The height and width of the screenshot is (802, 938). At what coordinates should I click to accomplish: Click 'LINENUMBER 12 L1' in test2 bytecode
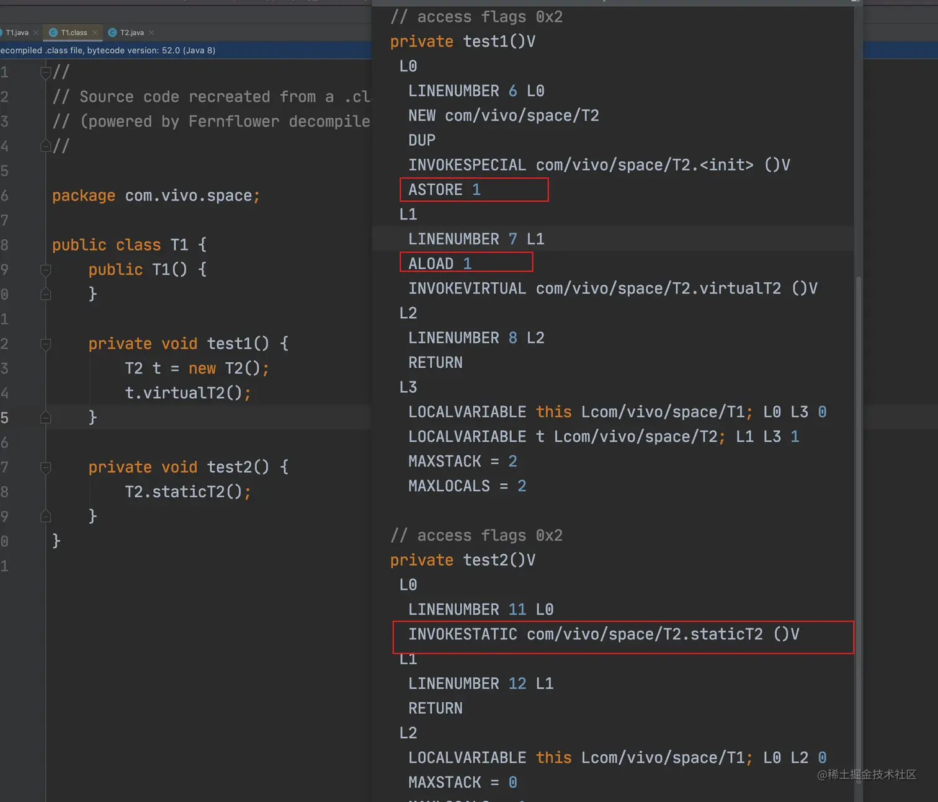click(x=481, y=684)
